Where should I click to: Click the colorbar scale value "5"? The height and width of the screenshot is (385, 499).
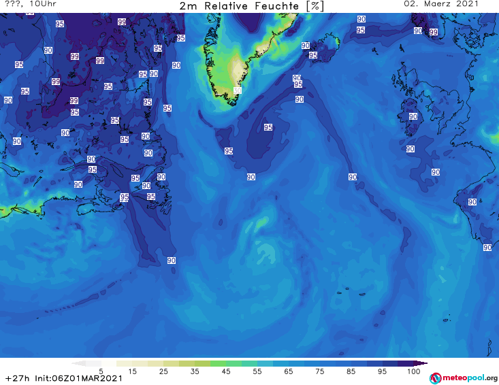coord(101,371)
